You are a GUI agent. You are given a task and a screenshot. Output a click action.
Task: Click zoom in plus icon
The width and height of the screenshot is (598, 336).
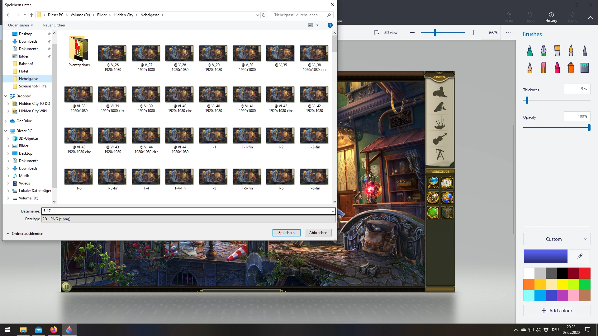pyautogui.click(x=473, y=33)
